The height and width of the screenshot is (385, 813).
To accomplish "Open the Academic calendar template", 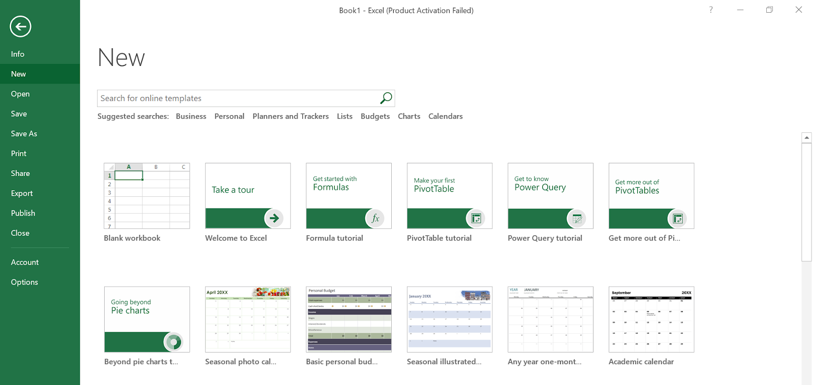I will 651,320.
